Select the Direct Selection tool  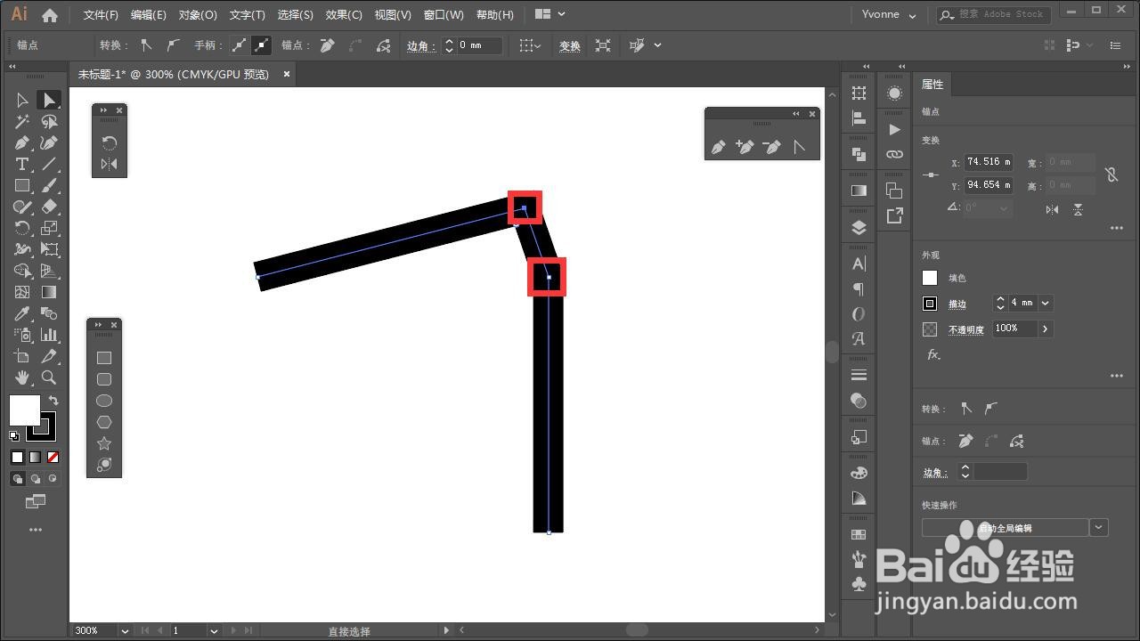[49, 100]
